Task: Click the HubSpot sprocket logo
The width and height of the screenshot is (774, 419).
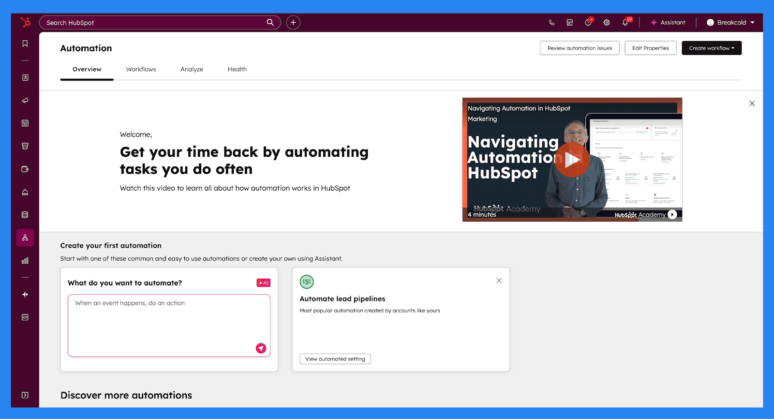Action: click(x=25, y=22)
